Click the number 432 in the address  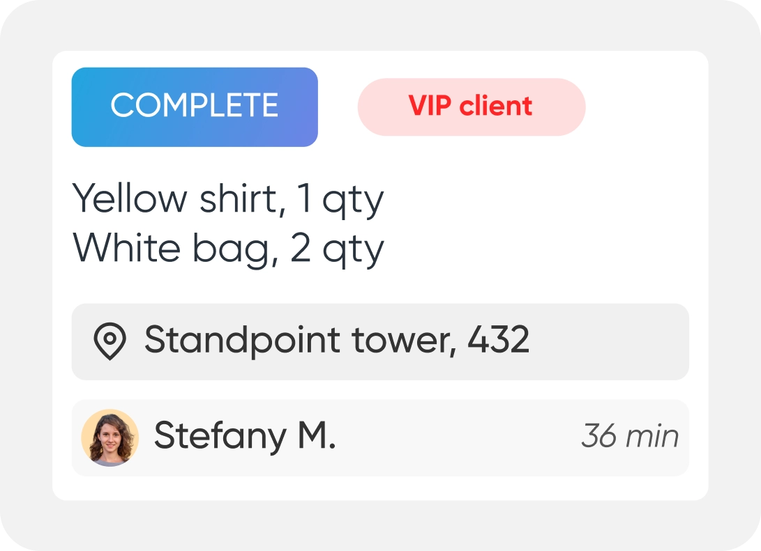498,341
